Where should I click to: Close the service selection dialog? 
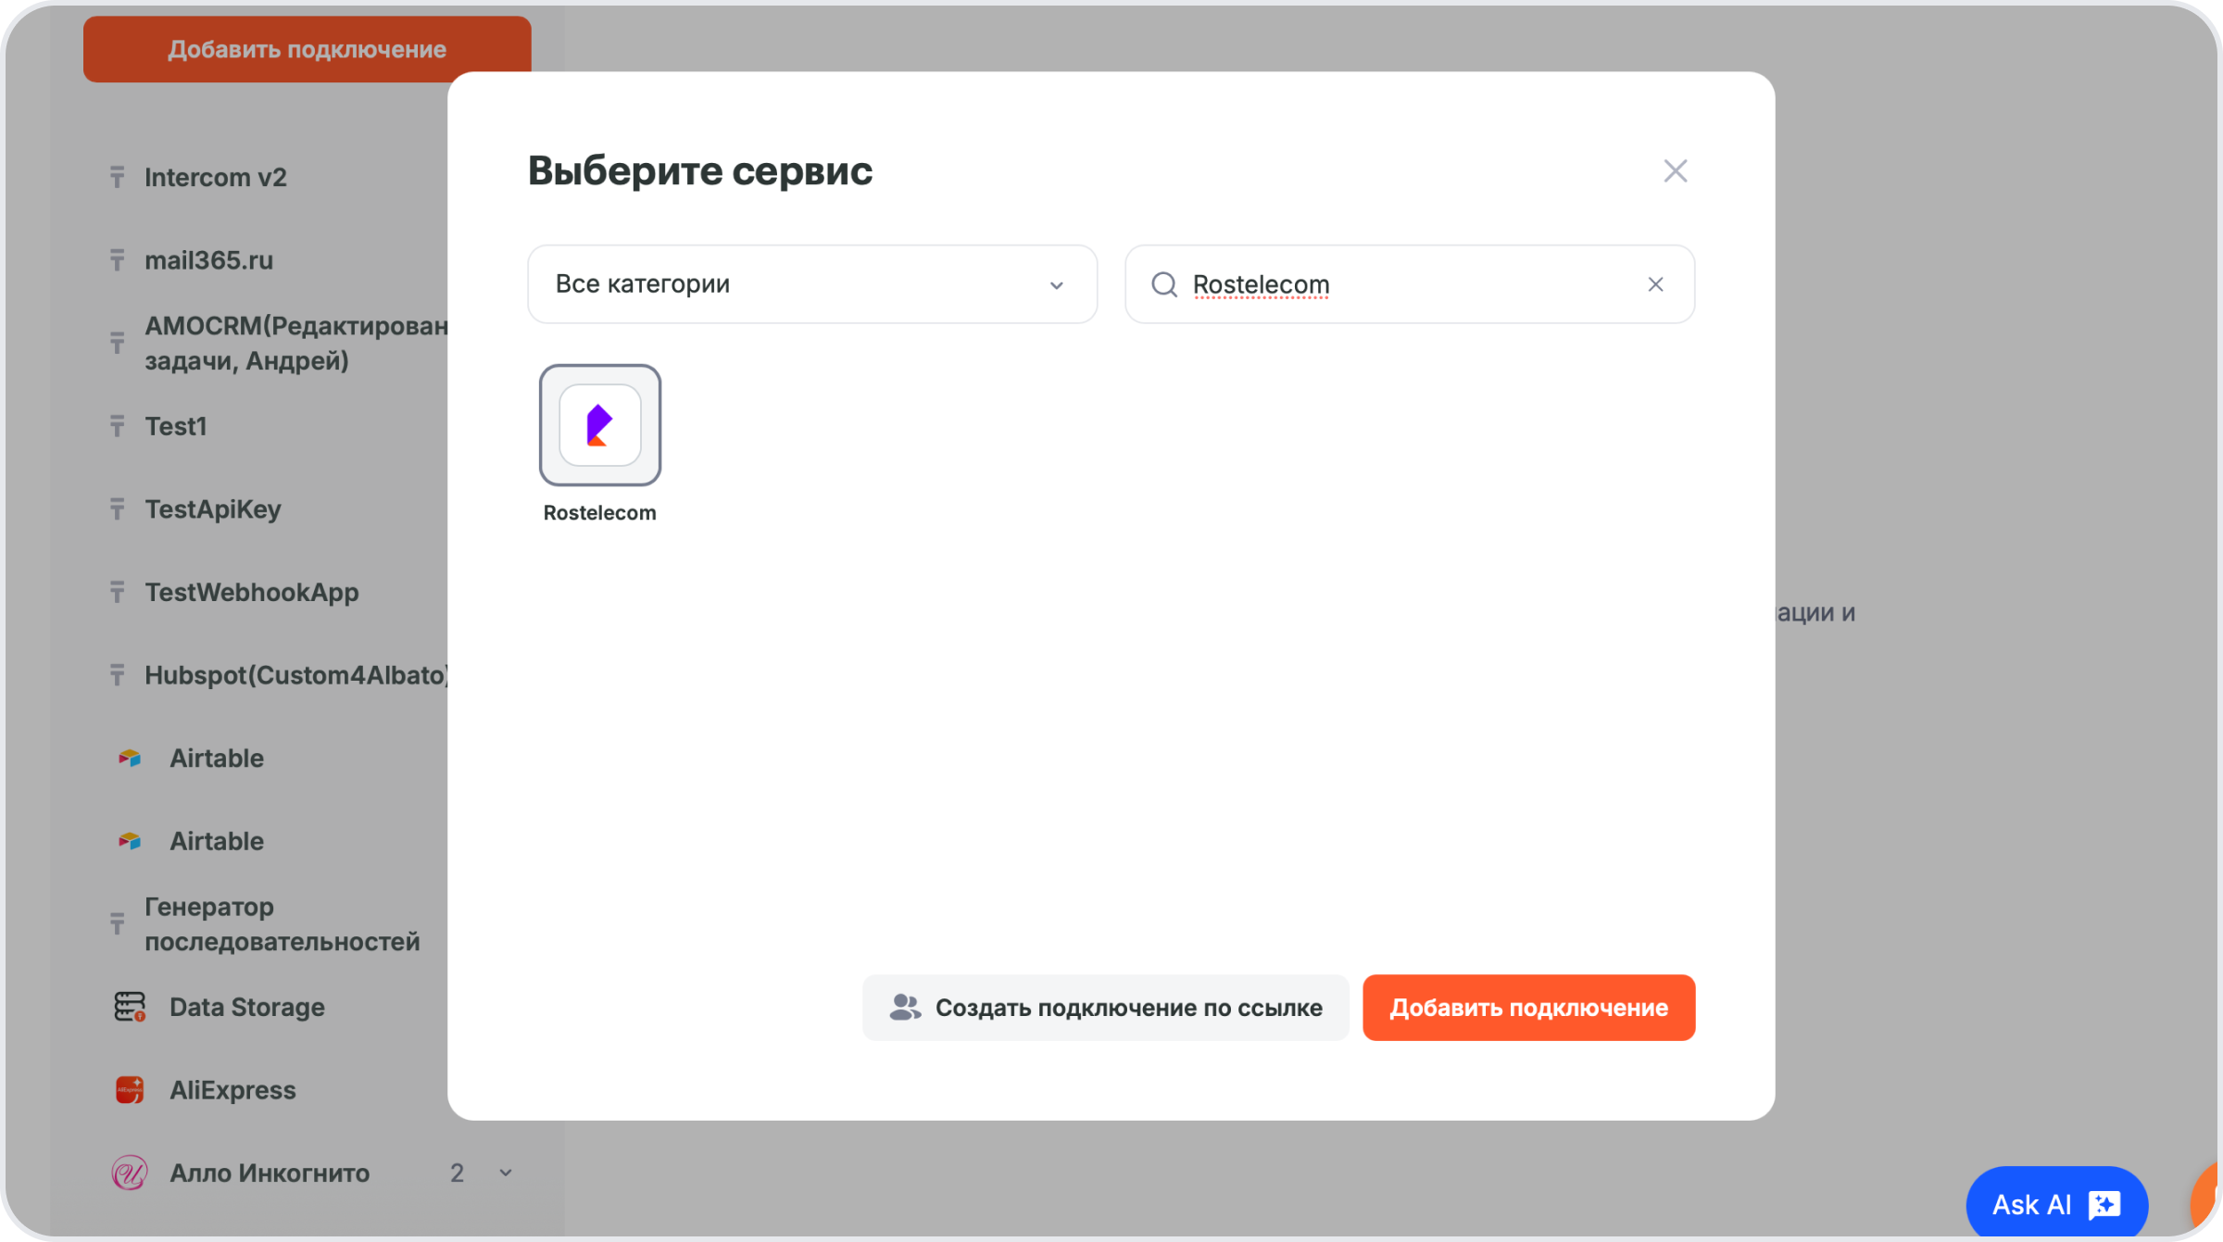tap(1675, 170)
